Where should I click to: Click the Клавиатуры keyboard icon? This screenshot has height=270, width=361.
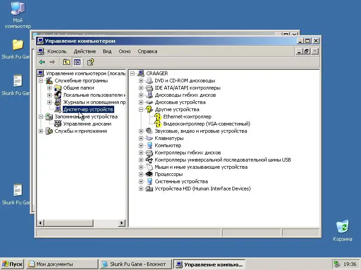tap(149, 138)
